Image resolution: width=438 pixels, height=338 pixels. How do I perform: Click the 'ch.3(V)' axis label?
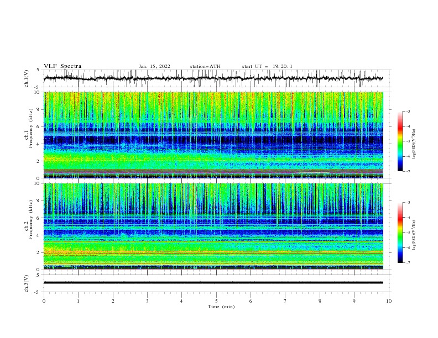click(27, 283)
